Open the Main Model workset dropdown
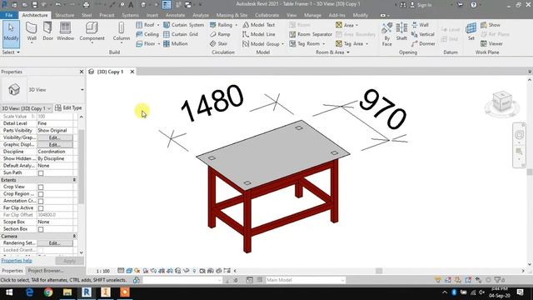This screenshot has width=533, height=300. click(x=305, y=280)
